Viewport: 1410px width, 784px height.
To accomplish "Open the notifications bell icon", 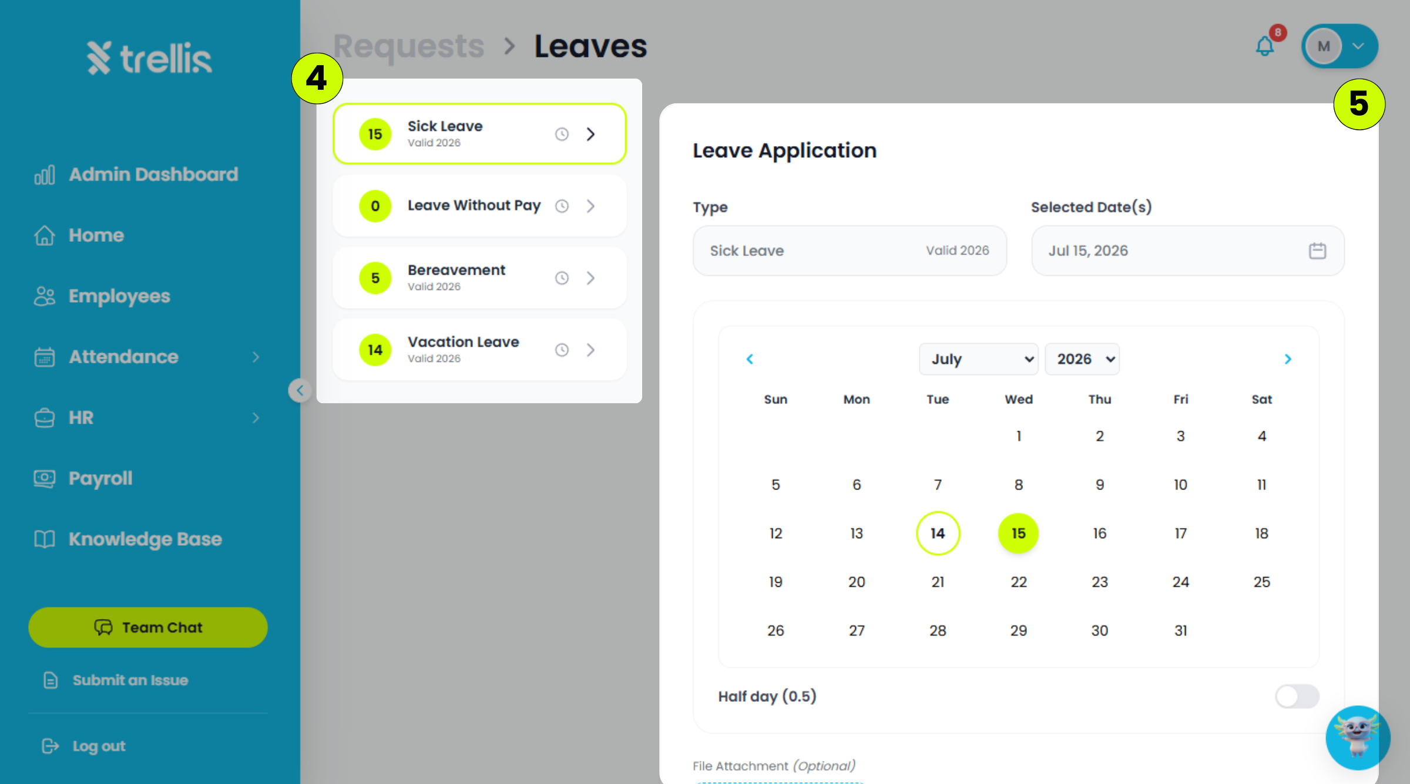I will (1265, 46).
